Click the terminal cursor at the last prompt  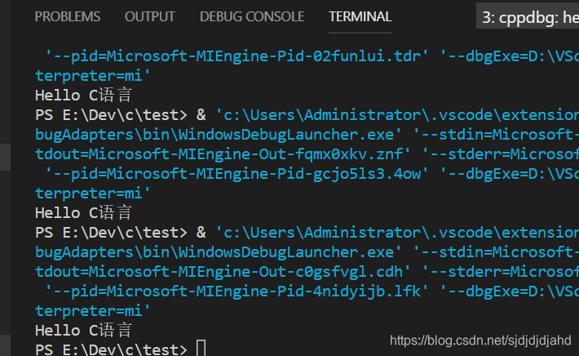coord(201,349)
